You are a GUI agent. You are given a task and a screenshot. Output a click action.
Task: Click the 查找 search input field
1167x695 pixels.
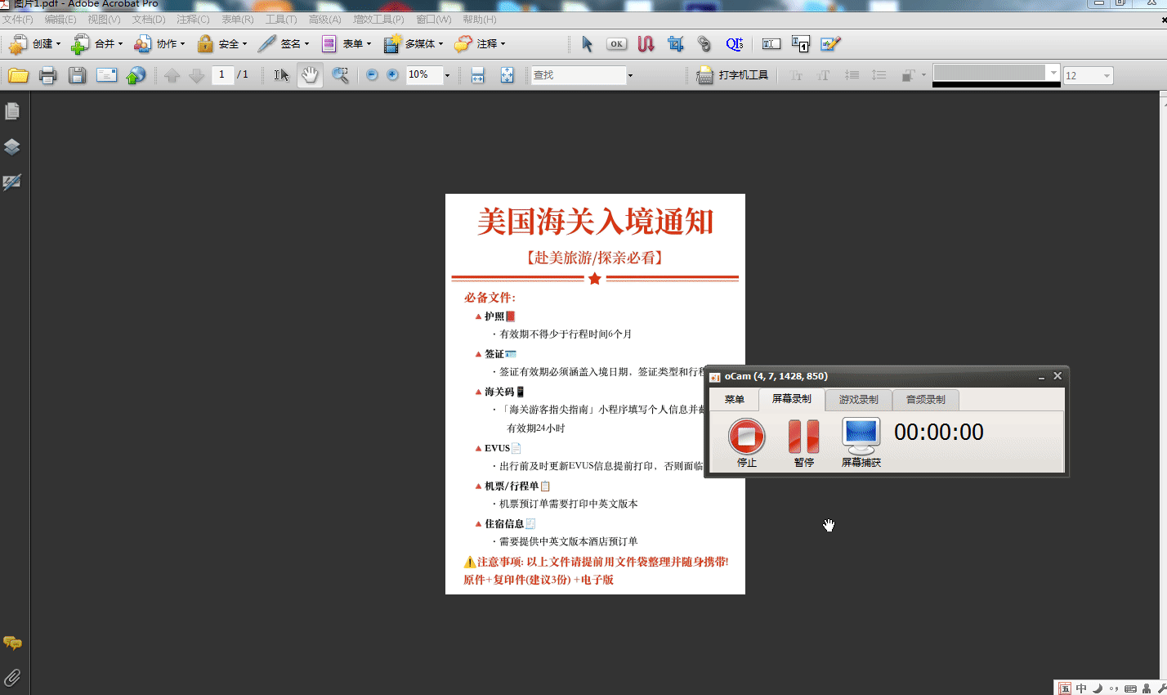click(577, 75)
